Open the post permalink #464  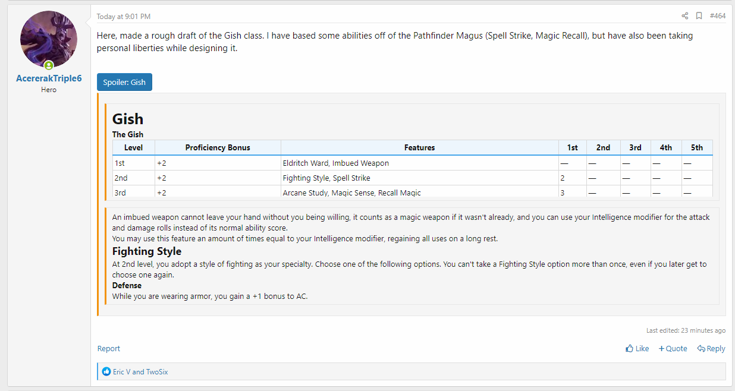click(x=717, y=16)
